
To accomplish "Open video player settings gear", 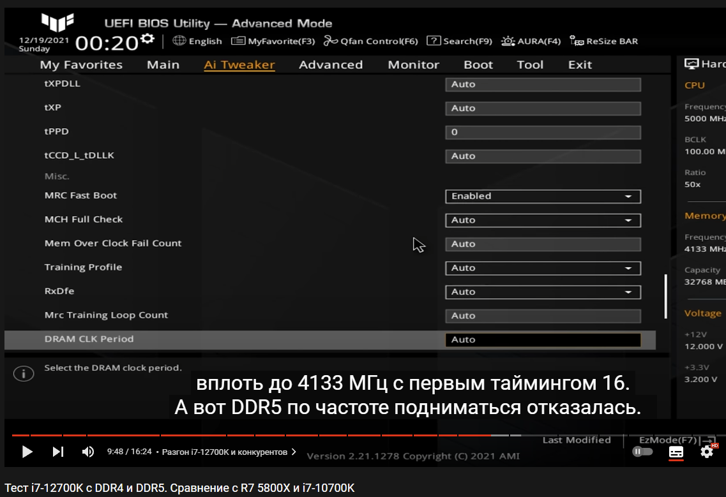I will (707, 451).
